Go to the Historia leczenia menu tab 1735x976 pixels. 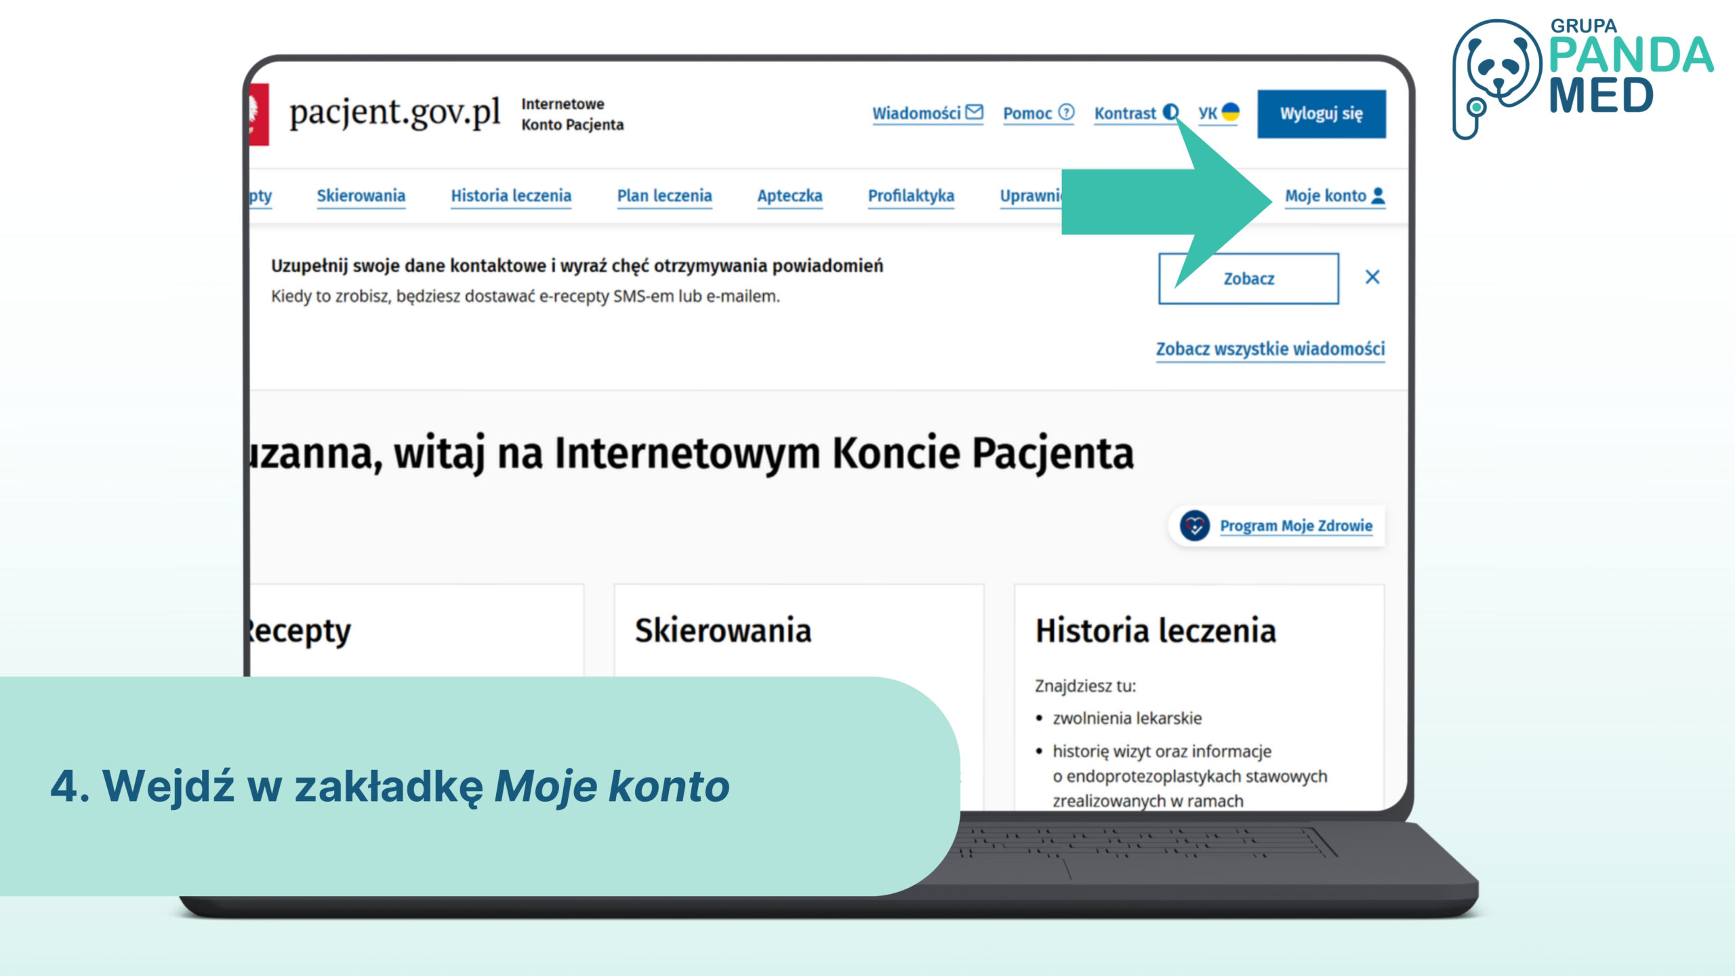[x=511, y=196]
